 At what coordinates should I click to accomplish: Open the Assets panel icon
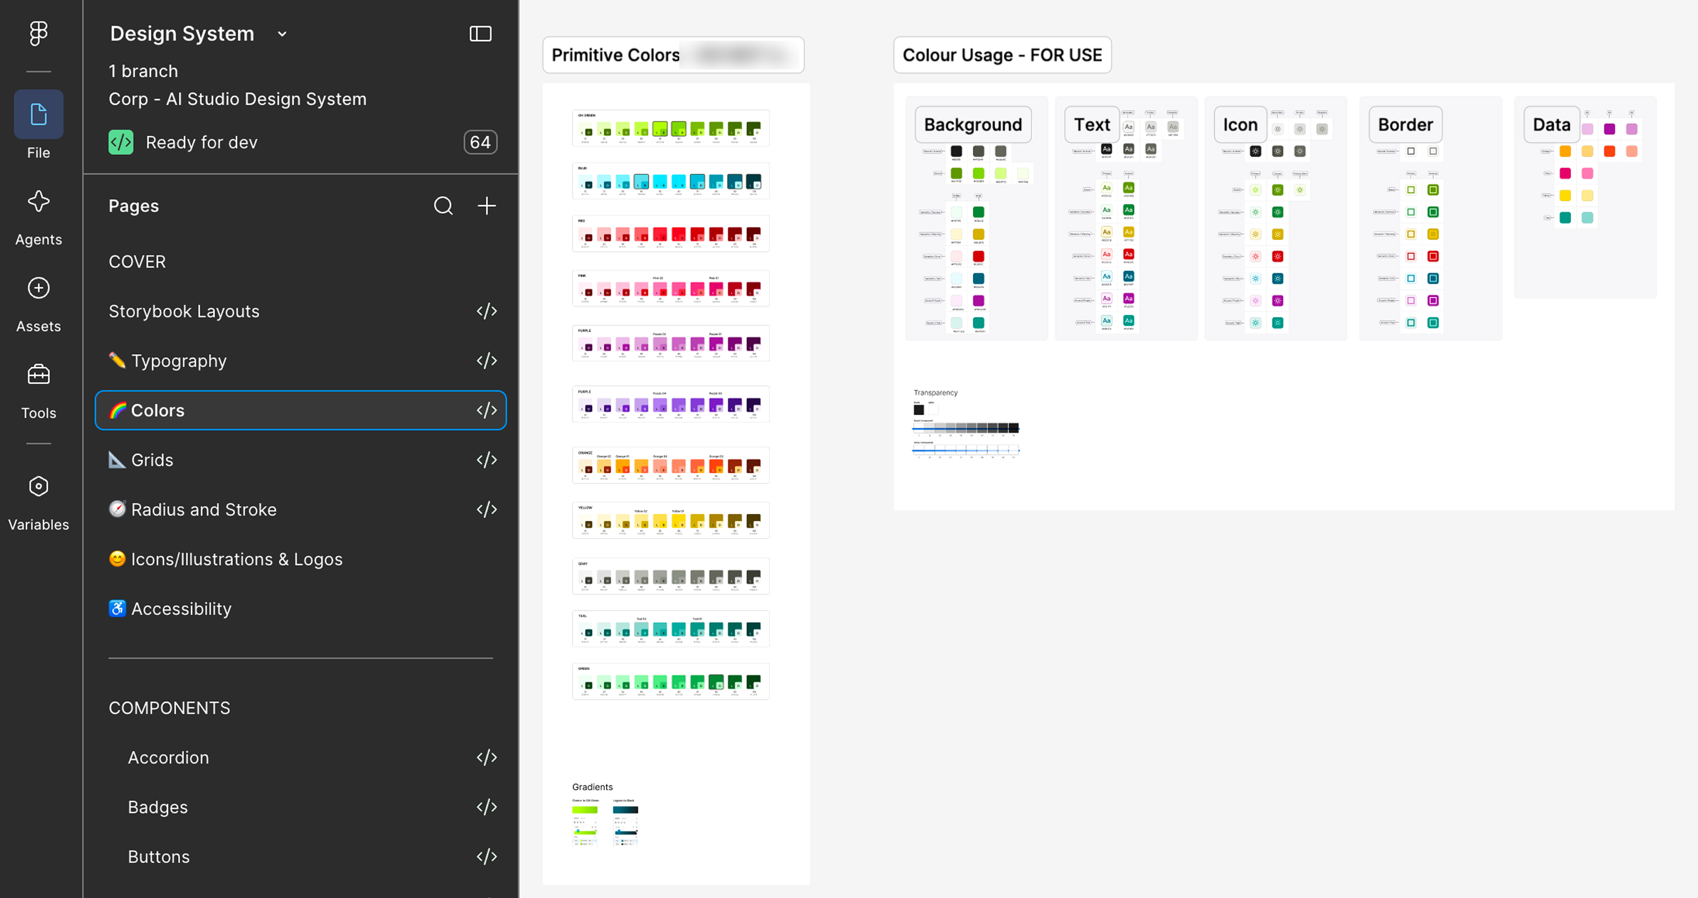click(38, 288)
